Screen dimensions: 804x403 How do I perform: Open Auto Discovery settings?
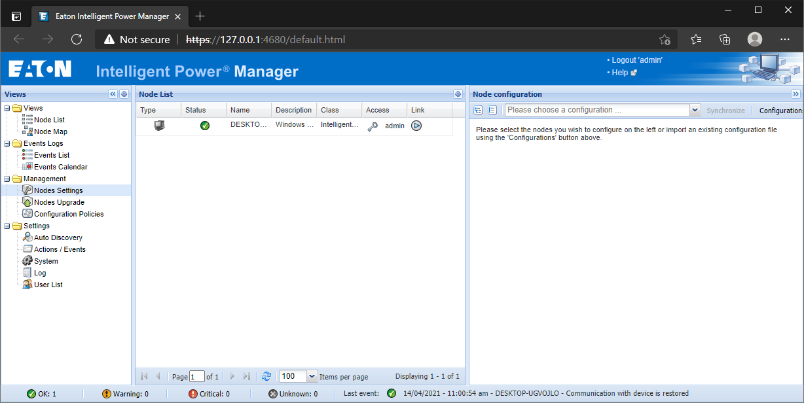pos(58,237)
